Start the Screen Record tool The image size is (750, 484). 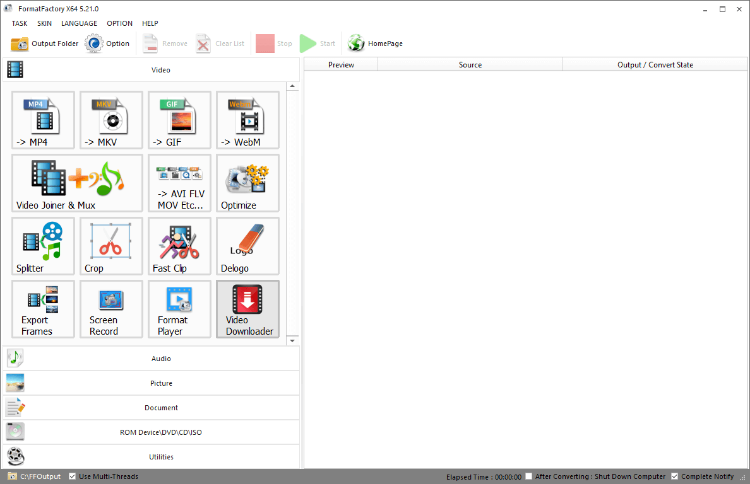(112, 309)
